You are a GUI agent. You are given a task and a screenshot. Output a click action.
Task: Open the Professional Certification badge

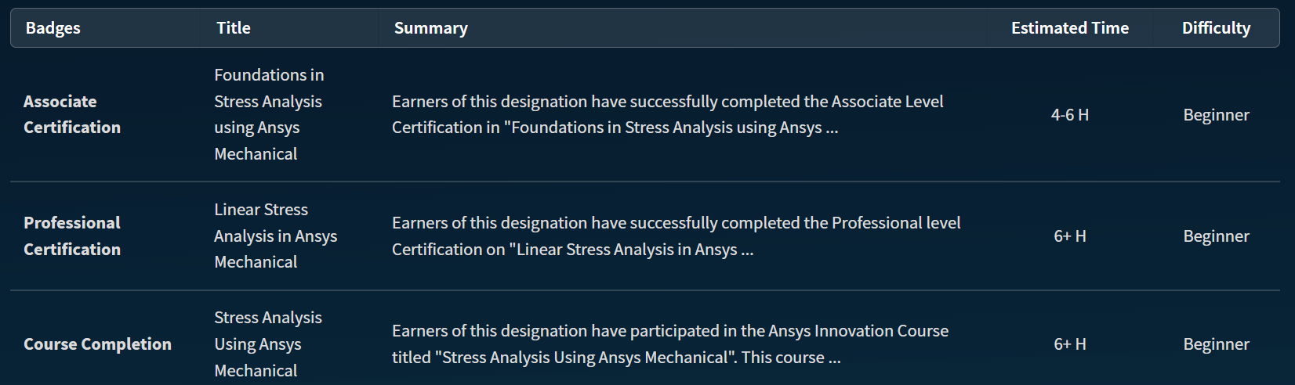click(x=72, y=236)
